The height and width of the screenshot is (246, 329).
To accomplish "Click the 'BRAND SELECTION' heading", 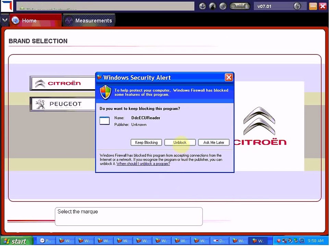I will click(x=38, y=41).
